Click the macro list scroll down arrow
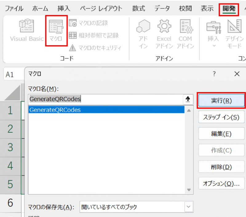 189,190
